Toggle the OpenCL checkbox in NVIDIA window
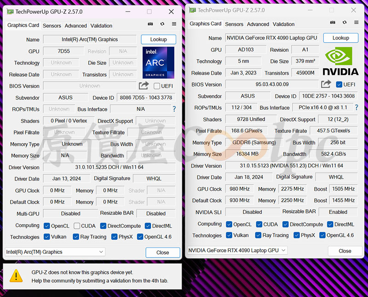 [229, 224]
